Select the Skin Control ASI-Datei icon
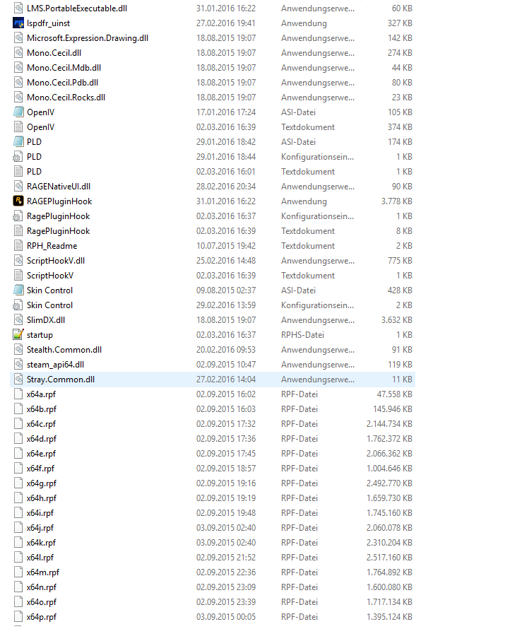 (x=18, y=290)
